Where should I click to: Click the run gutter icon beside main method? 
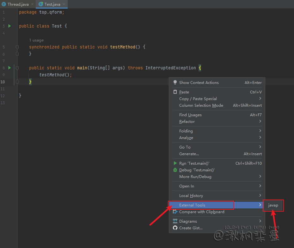[x=9, y=68]
